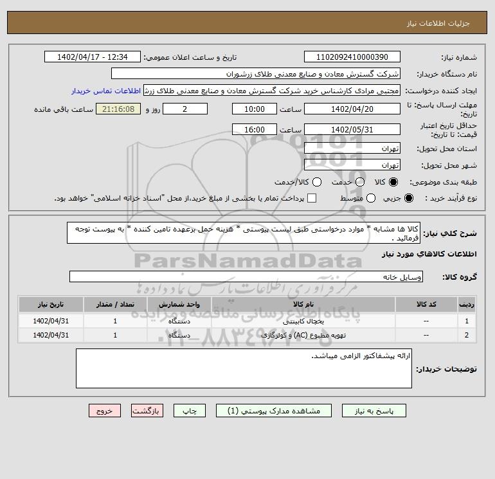Click the تاریخ نیاز column header
Screen dimensions: 495x479
pos(51,304)
